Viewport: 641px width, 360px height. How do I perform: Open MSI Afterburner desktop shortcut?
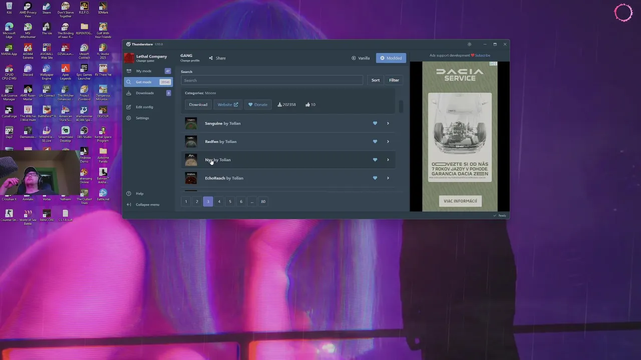[28, 30]
